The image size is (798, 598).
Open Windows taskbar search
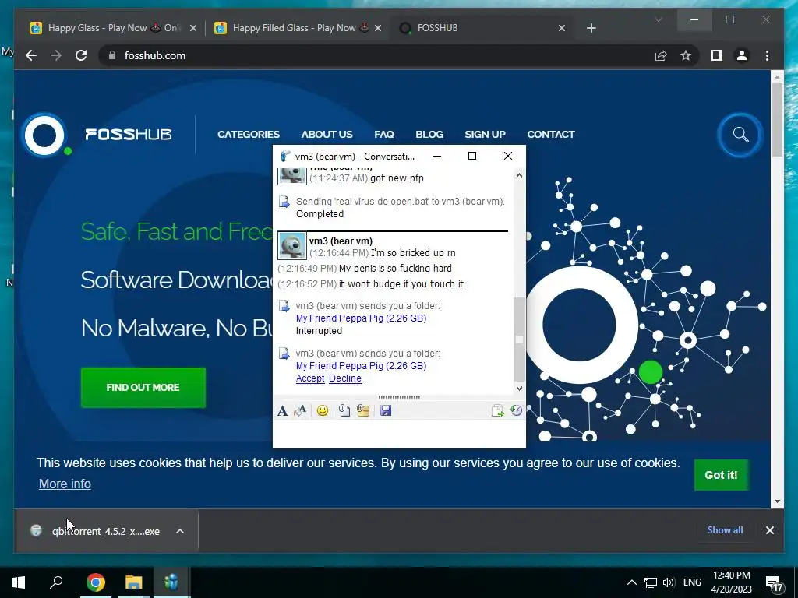tap(56, 582)
